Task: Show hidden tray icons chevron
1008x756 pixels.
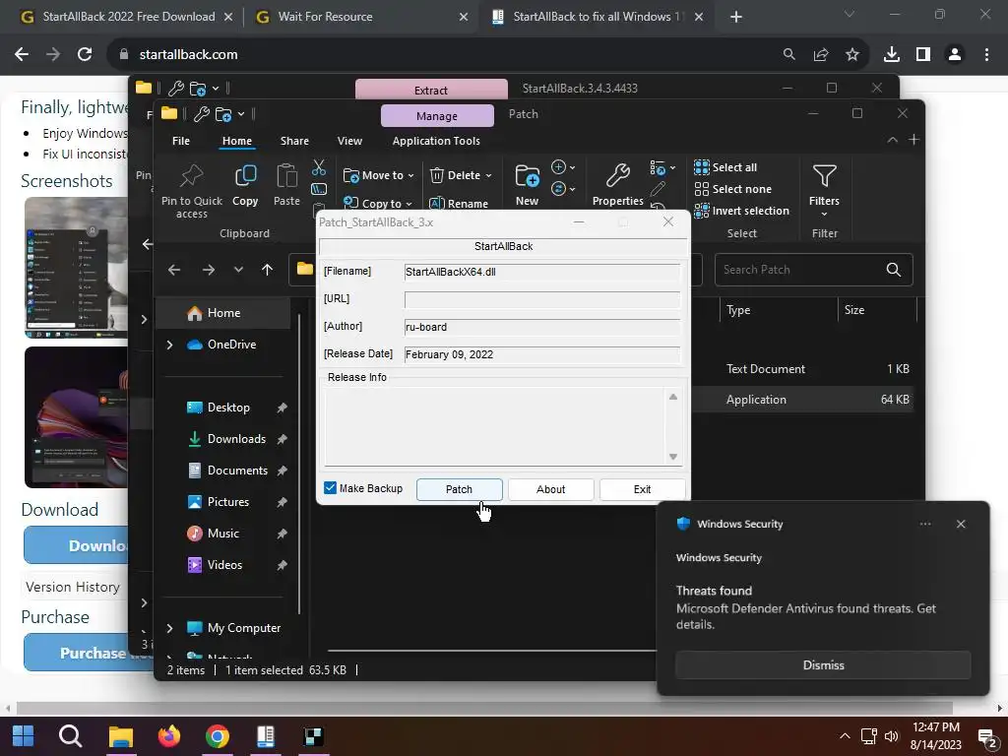Action: click(x=845, y=736)
